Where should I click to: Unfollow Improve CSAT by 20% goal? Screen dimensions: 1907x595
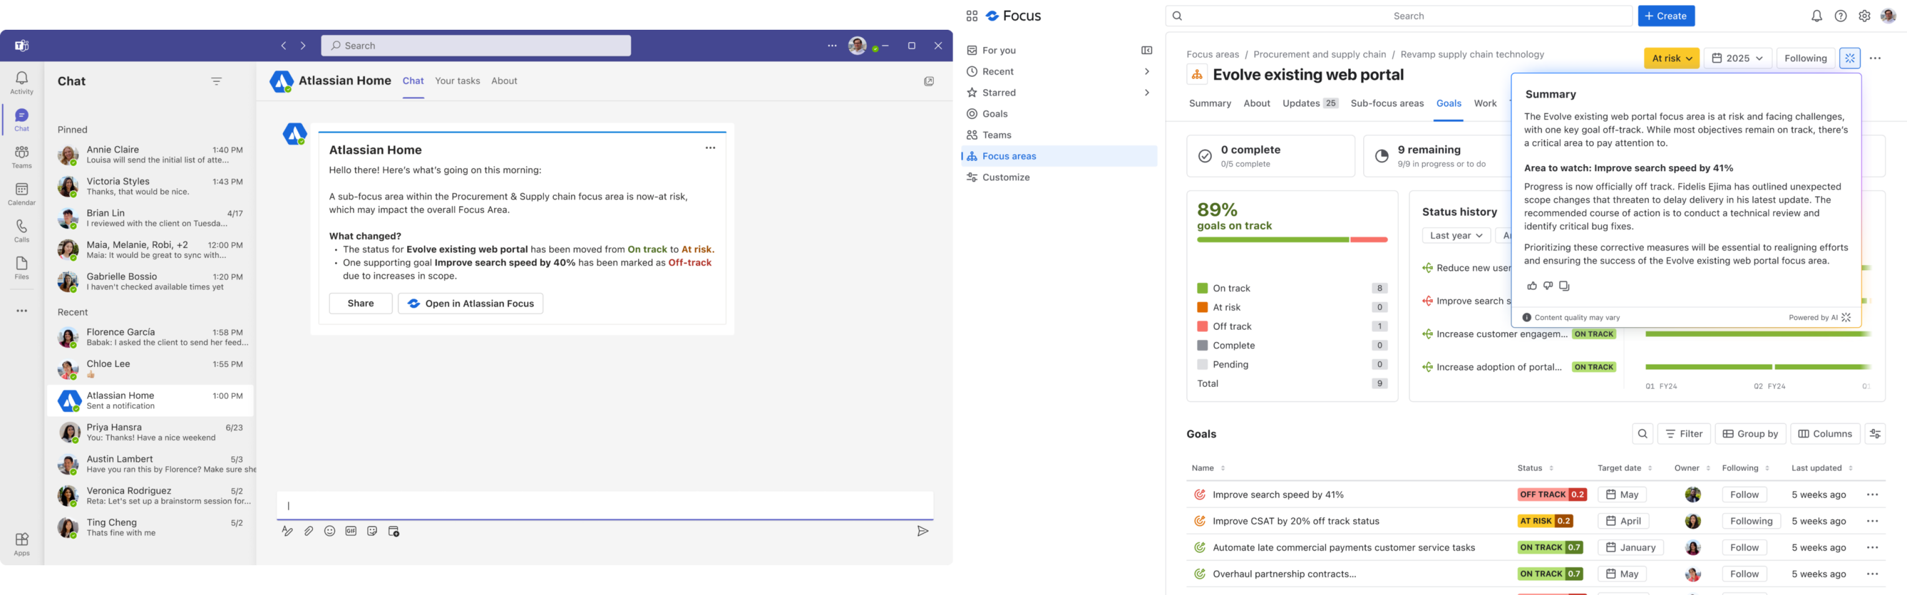pos(1751,521)
